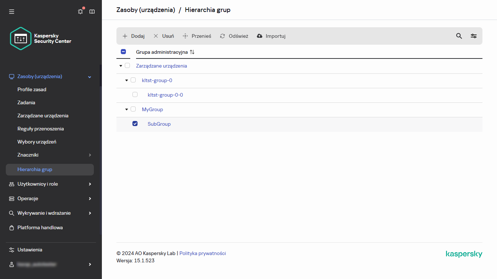Check the kltst-group-0-0 checkbox
This screenshot has height=279, width=497.
pos(135,94)
